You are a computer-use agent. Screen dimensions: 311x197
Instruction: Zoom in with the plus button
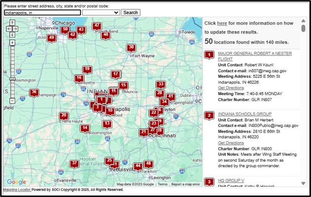[12, 42]
